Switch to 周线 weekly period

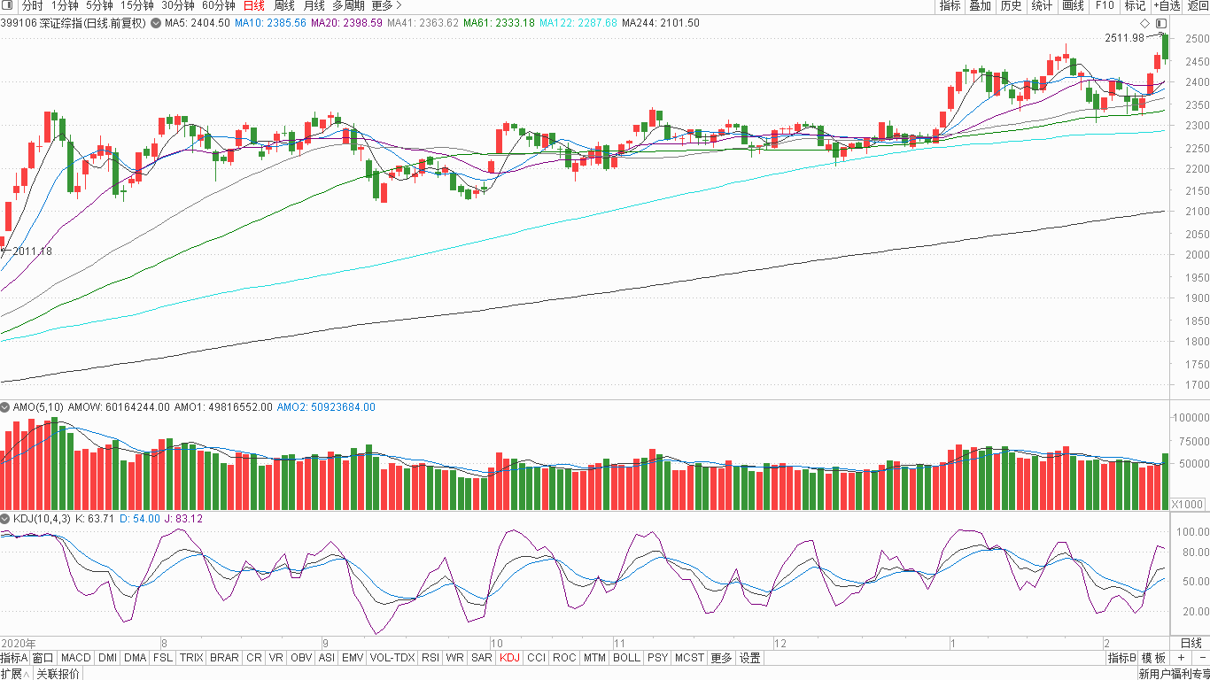tap(284, 5)
